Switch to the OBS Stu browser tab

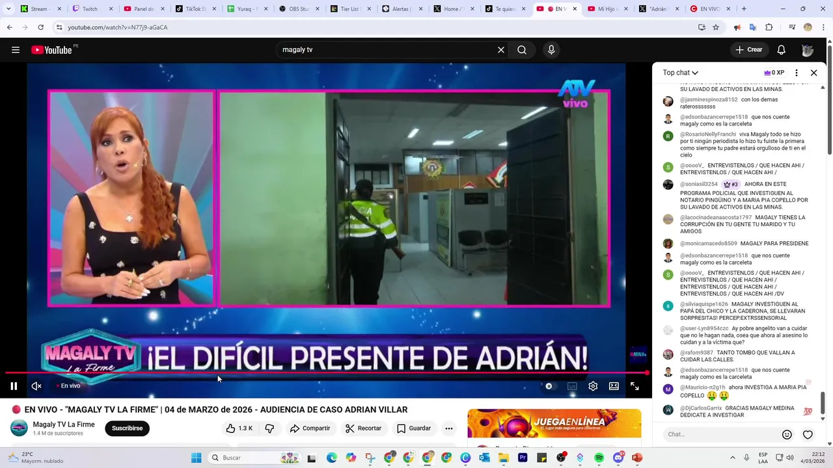pyautogui.click(x=299, y=9)
